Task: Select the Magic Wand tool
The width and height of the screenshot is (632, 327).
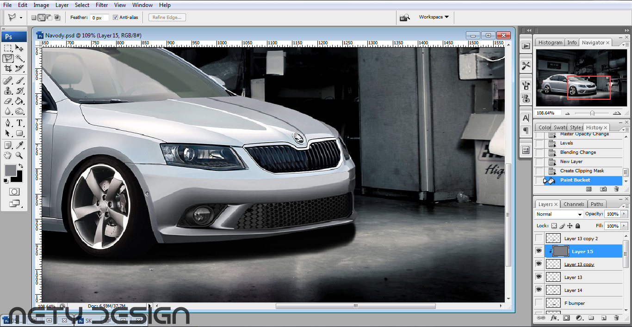Action: (19, 58)
